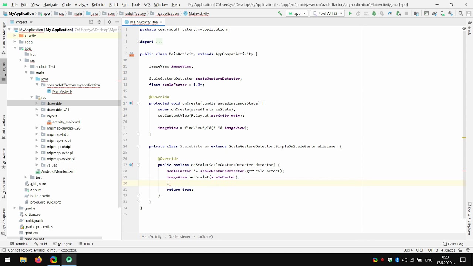Open File Explorer from the taskbar
473x266 pixels.
pos(23,260)
